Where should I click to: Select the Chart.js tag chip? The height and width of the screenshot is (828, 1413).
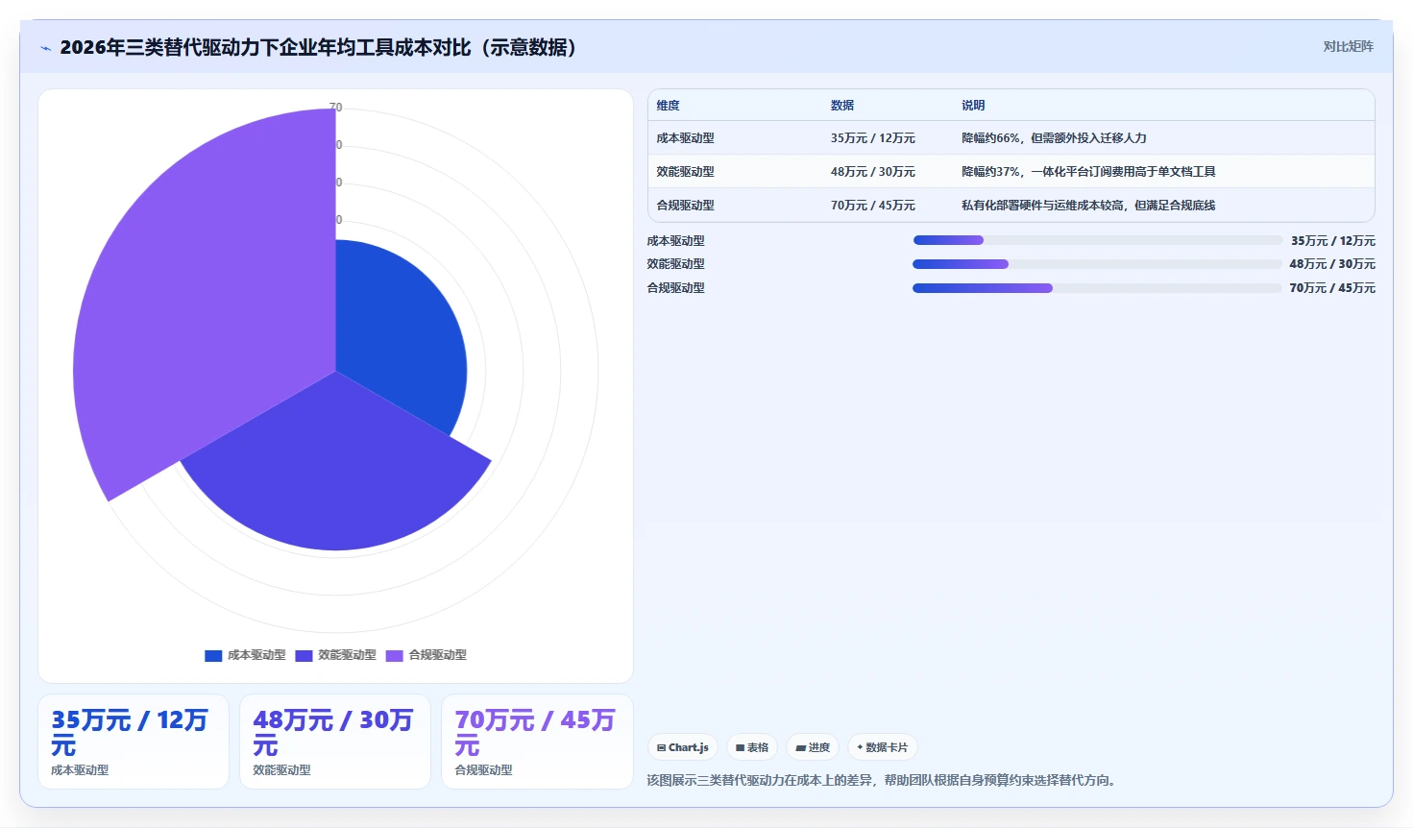pos(683,747)
